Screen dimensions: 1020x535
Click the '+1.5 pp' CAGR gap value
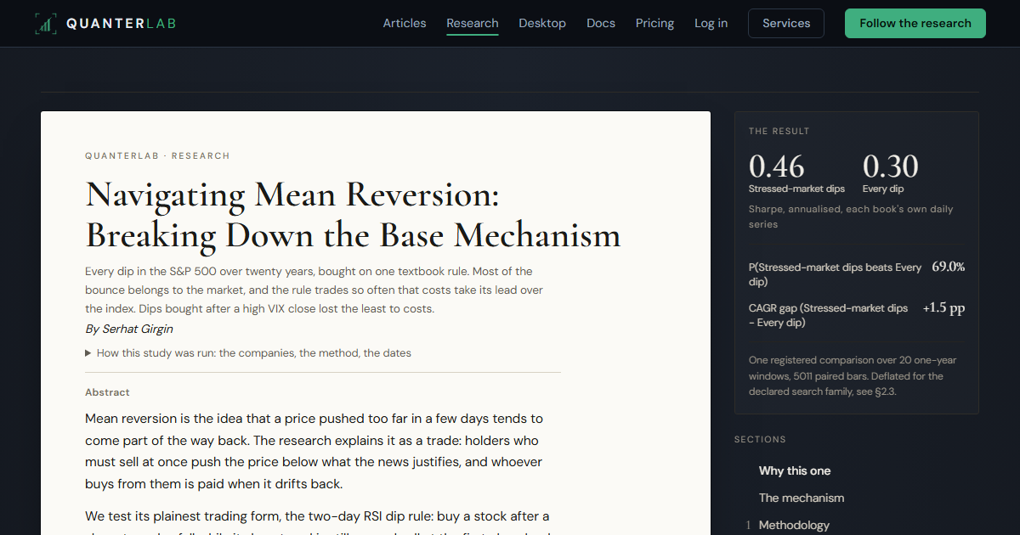944,307
